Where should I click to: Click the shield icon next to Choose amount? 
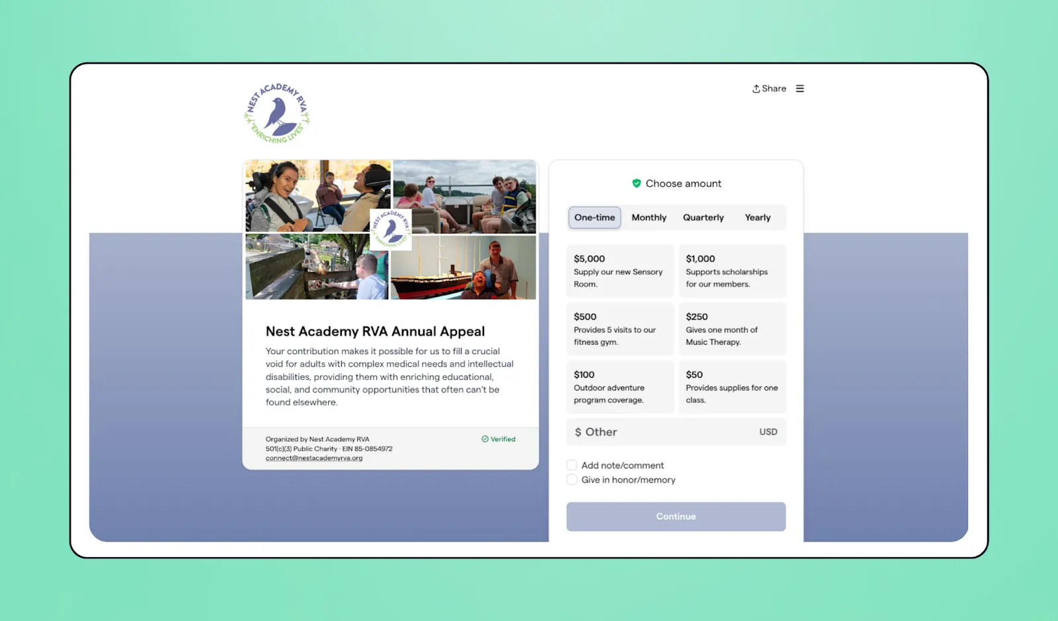click(636, 183)
